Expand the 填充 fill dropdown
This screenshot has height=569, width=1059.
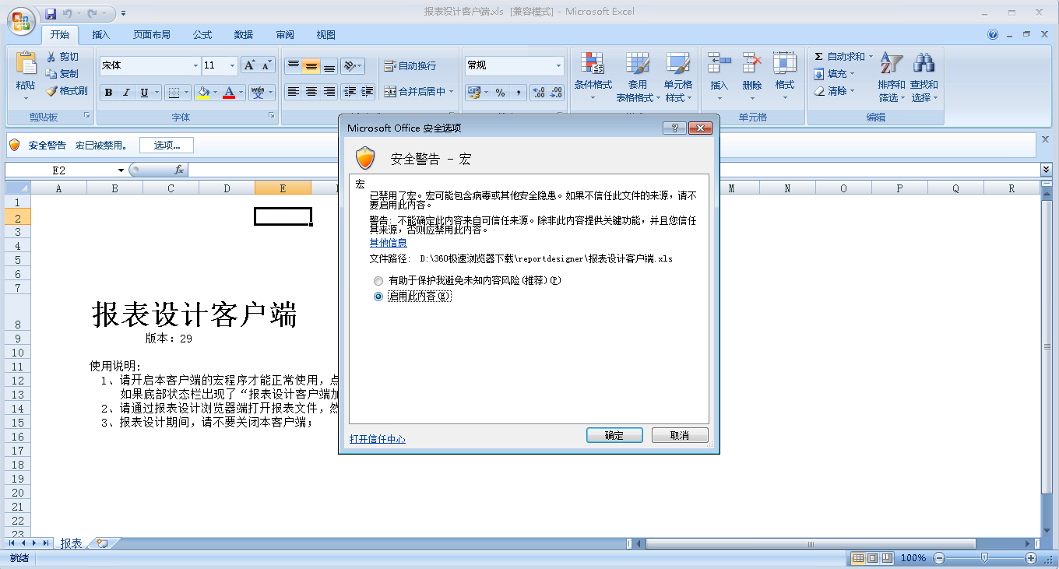coord(852,74)
